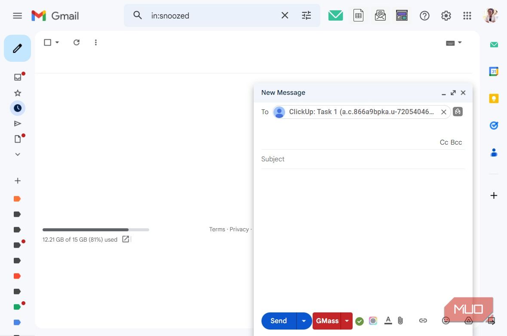Go to Inbox from the sidebar
Image resolution: width=507 pixels, height=336 pixels.
point(18,77)
